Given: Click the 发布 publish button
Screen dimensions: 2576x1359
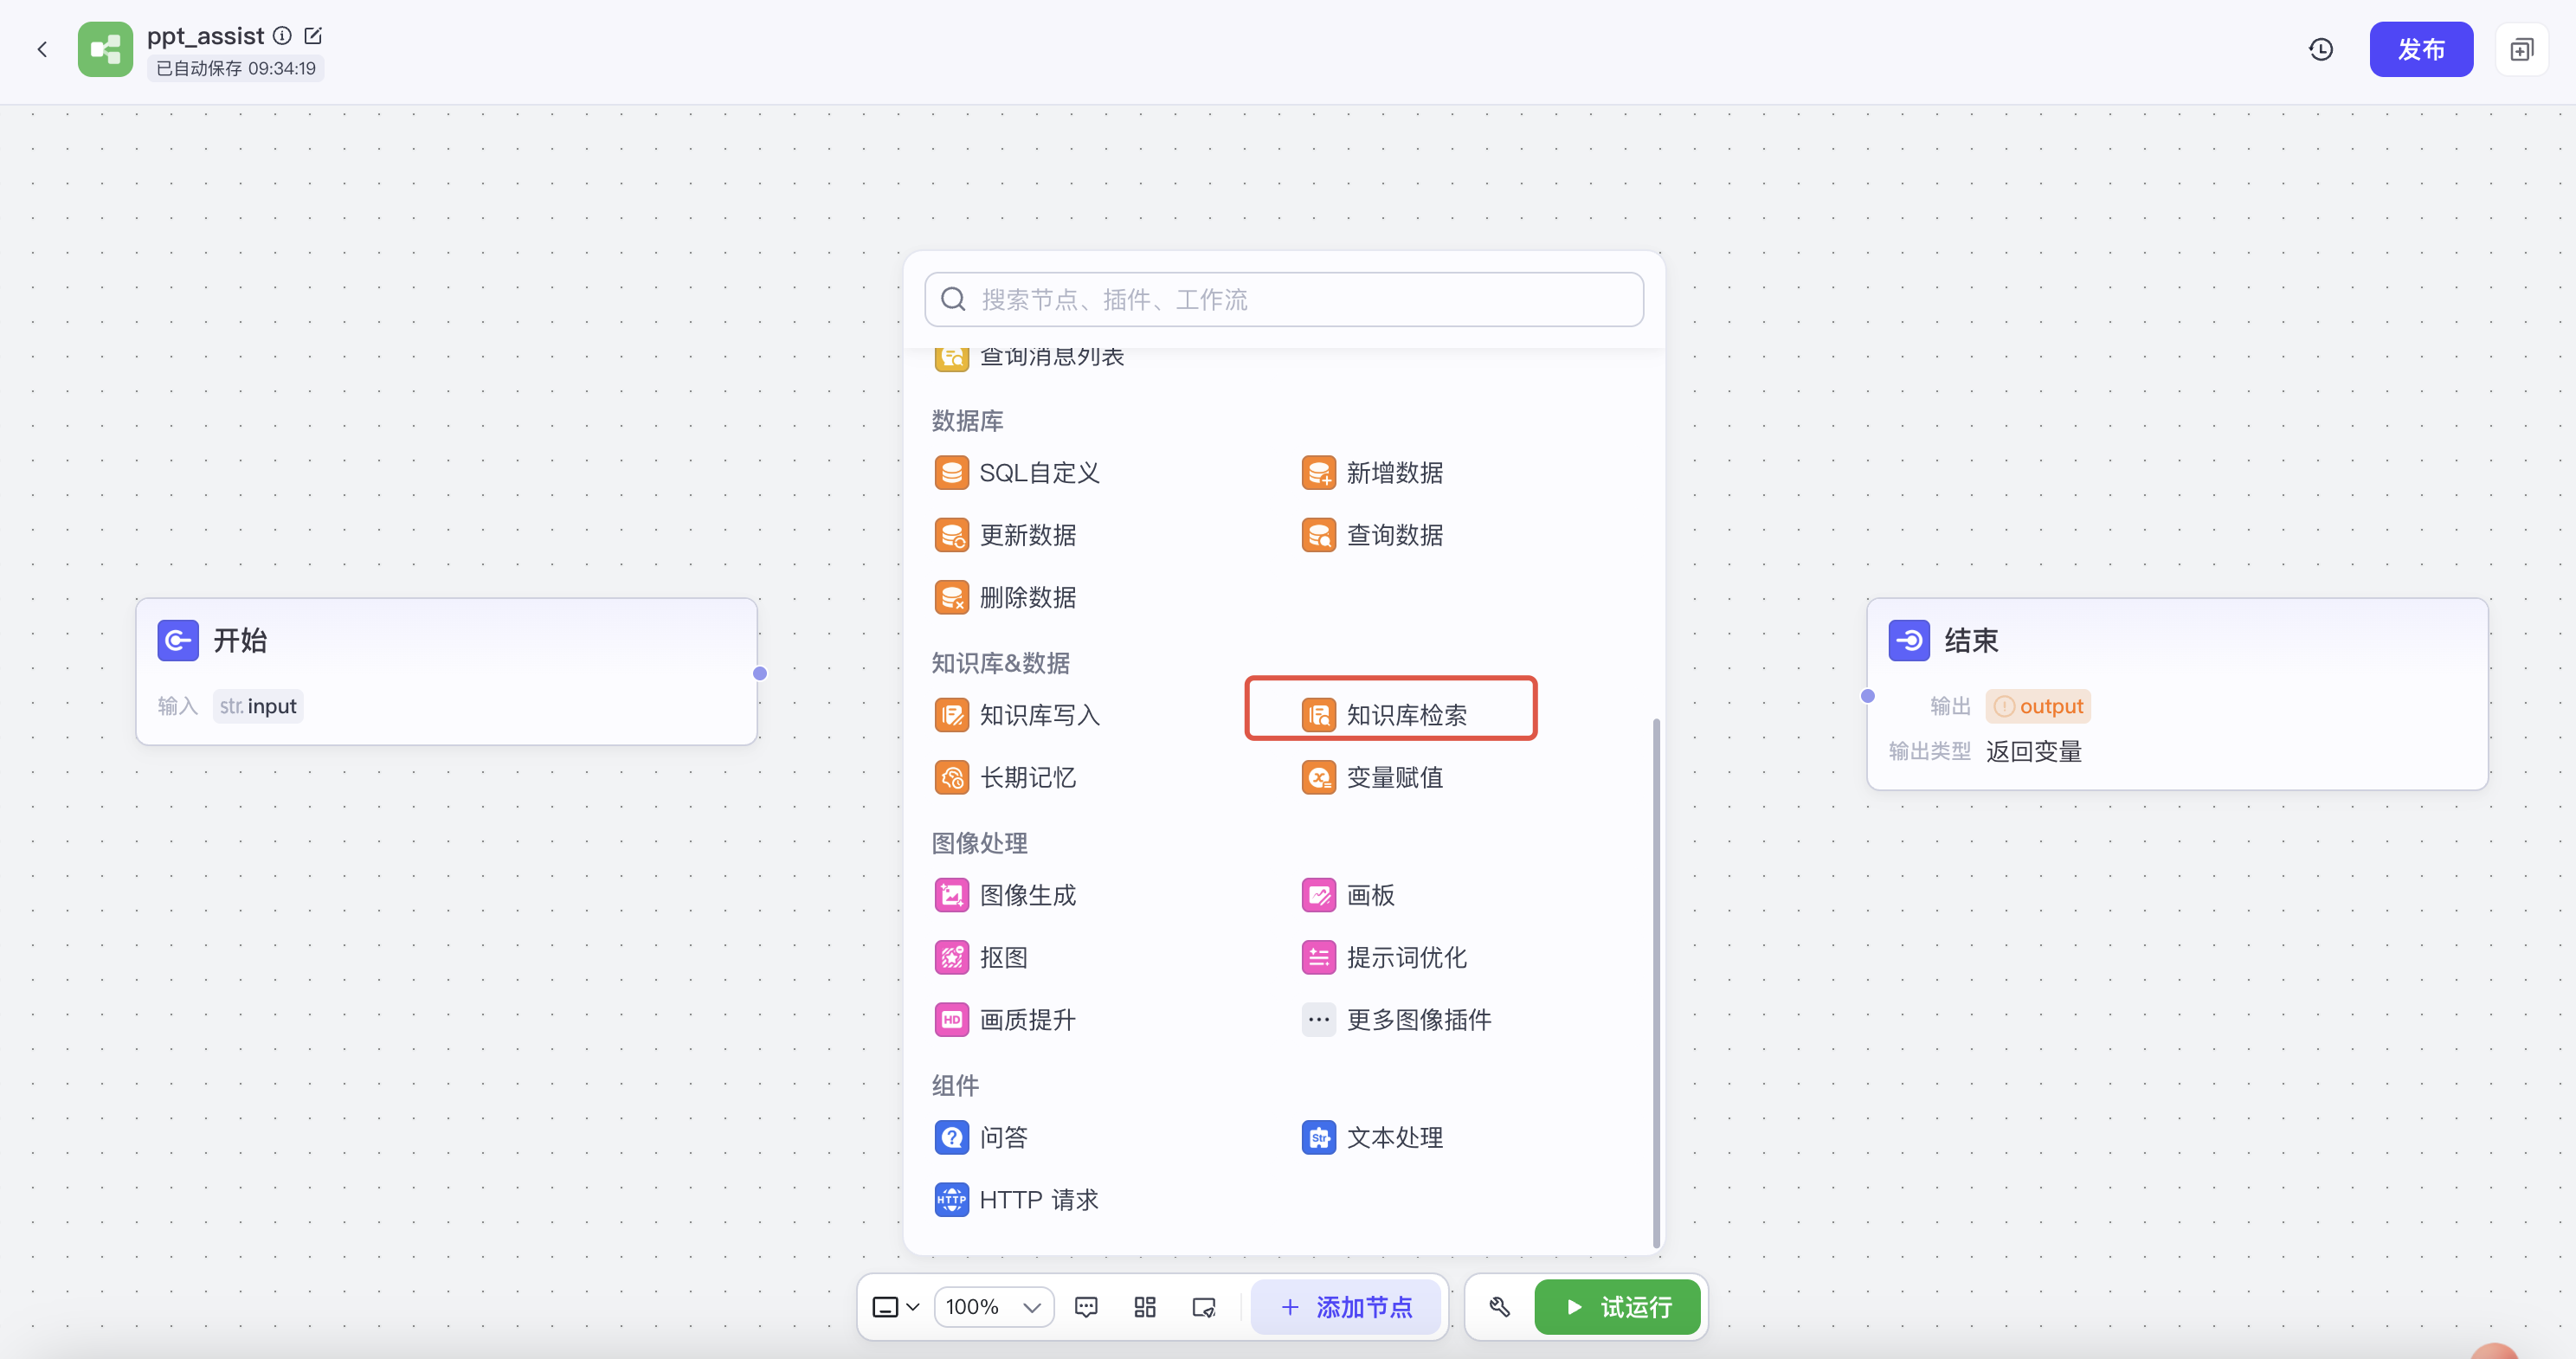Looking at the screenshot, I should (2420, 49).
